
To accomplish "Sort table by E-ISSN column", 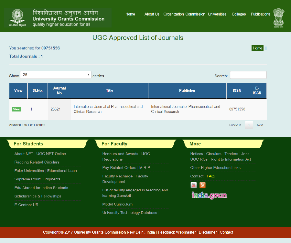I will [257, 90].
